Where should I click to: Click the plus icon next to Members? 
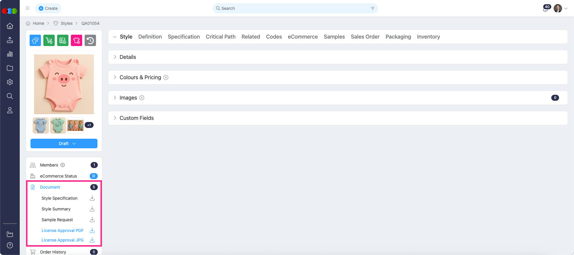tap(63, 165)
